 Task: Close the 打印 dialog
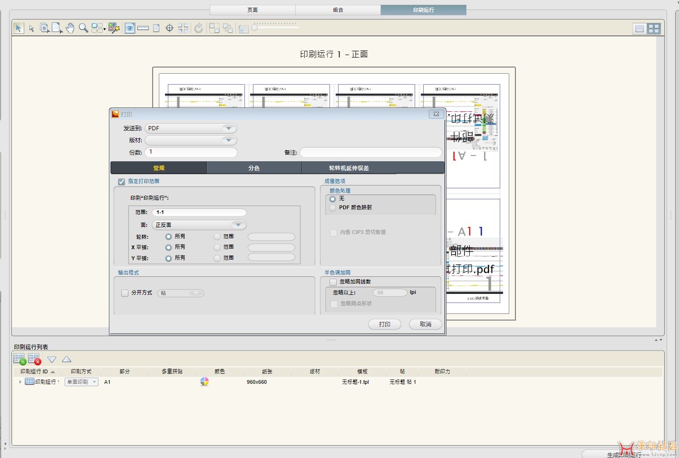[x=436, y=114]
